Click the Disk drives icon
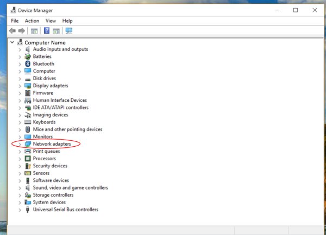 (28, 79)
